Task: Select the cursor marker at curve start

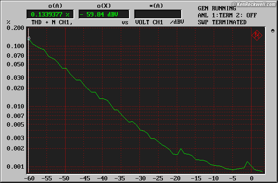Action: [29, 38]
